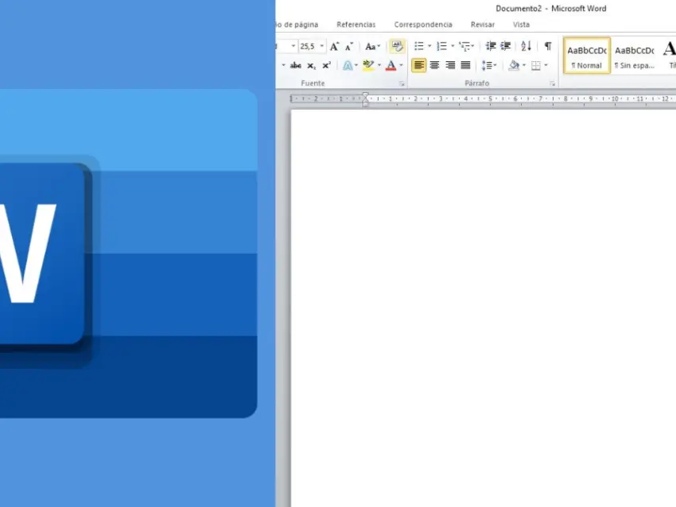The width and height of the screenshot is (676, 507).
Task: Justify the paragraph text
Action: pos(465,66)
